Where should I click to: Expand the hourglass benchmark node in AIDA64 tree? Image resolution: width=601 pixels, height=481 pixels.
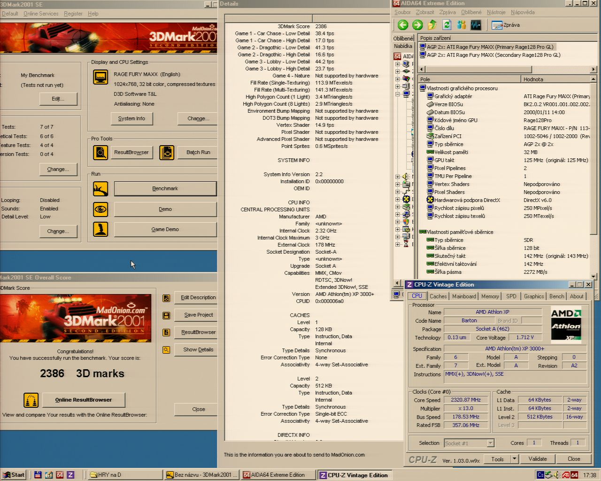click(x=397, y=244)
